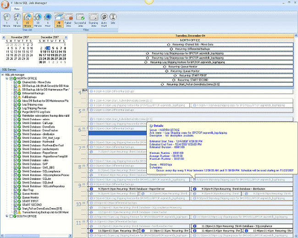Filter by Successful Jobs
Screen dimensions: 298x238
pyautogui.click(x=80, y=20)
